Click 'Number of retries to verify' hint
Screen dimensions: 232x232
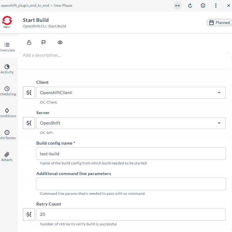click(x=78, y=224)
